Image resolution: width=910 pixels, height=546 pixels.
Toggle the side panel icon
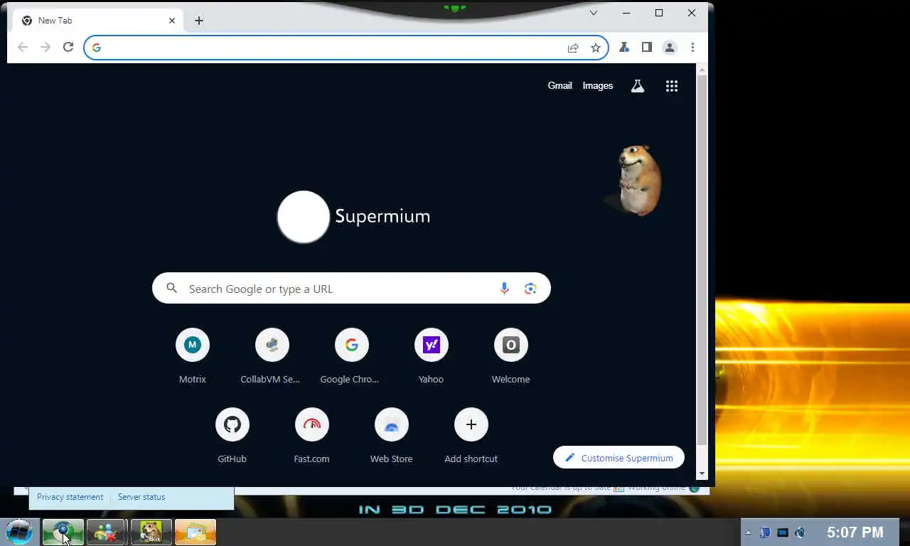point(646,48)
